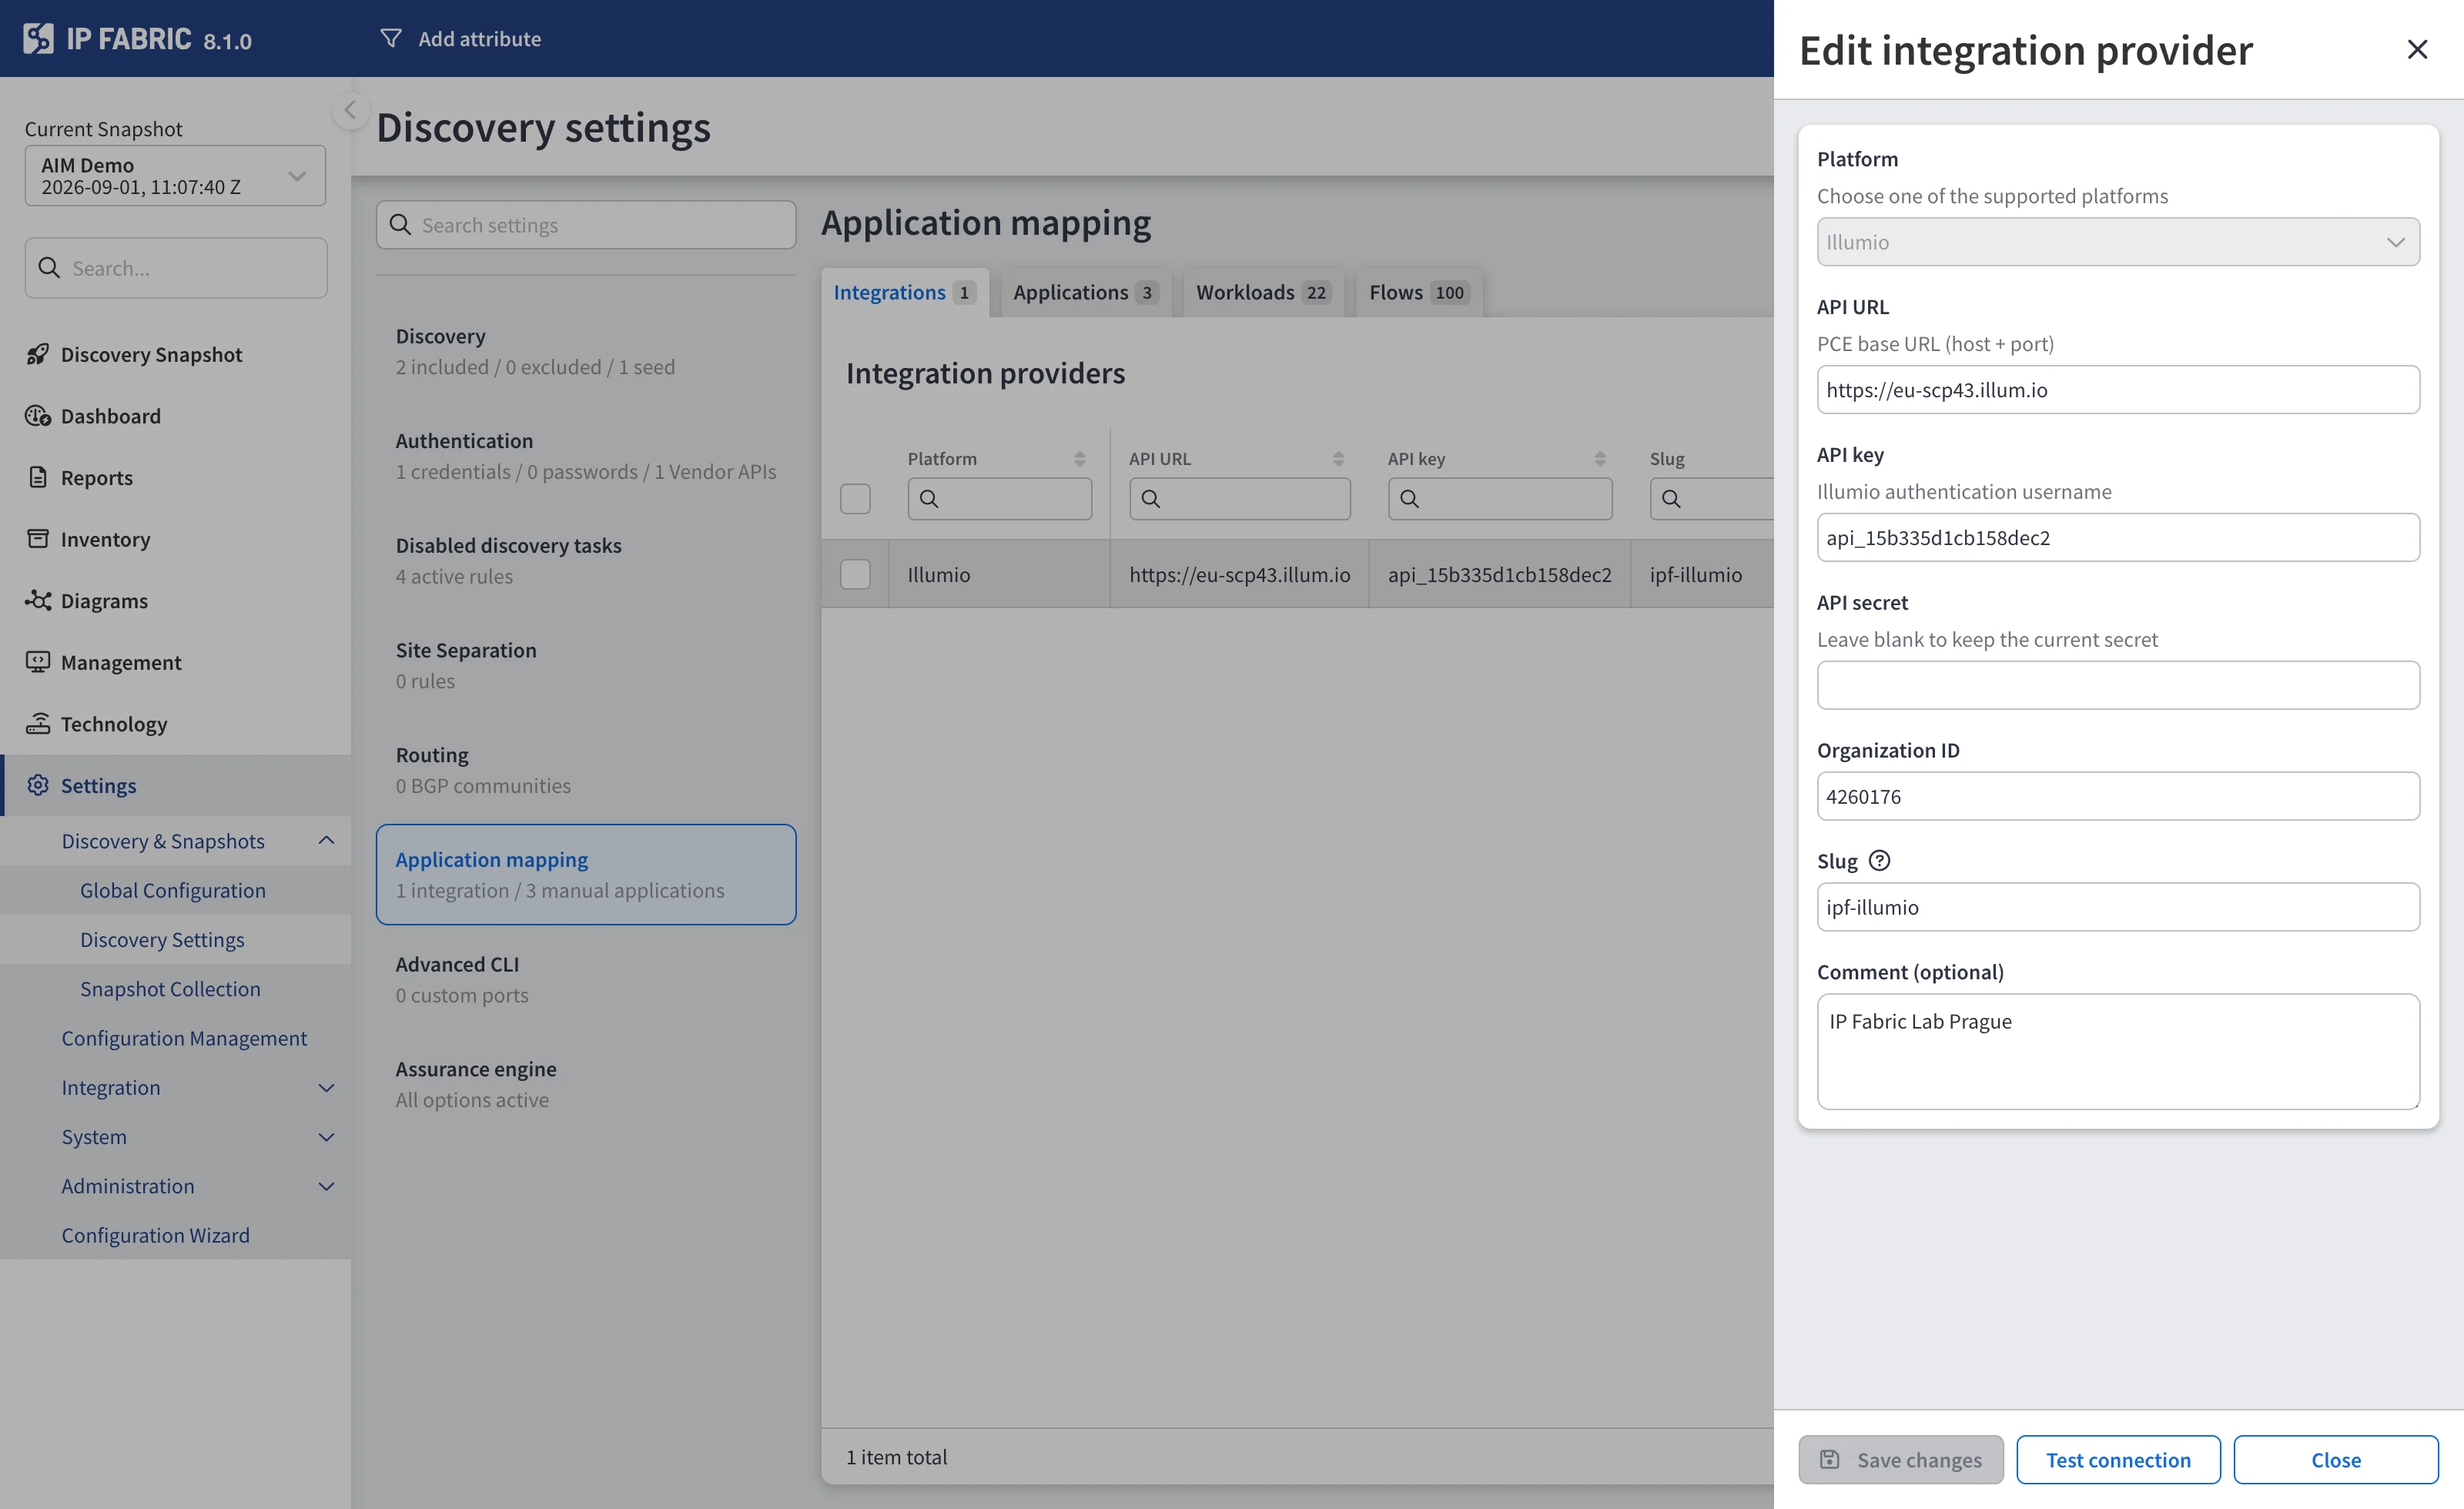Sort table by the Platform column arrows
2464x1509 pixels.
click(x=1080, y=459)
